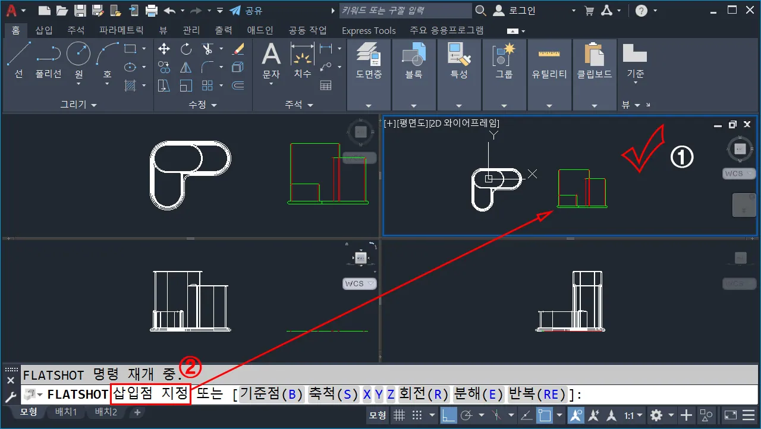761x429 pixels.
Task: Use the Trim scissors tool
Action: click(207, 49)
